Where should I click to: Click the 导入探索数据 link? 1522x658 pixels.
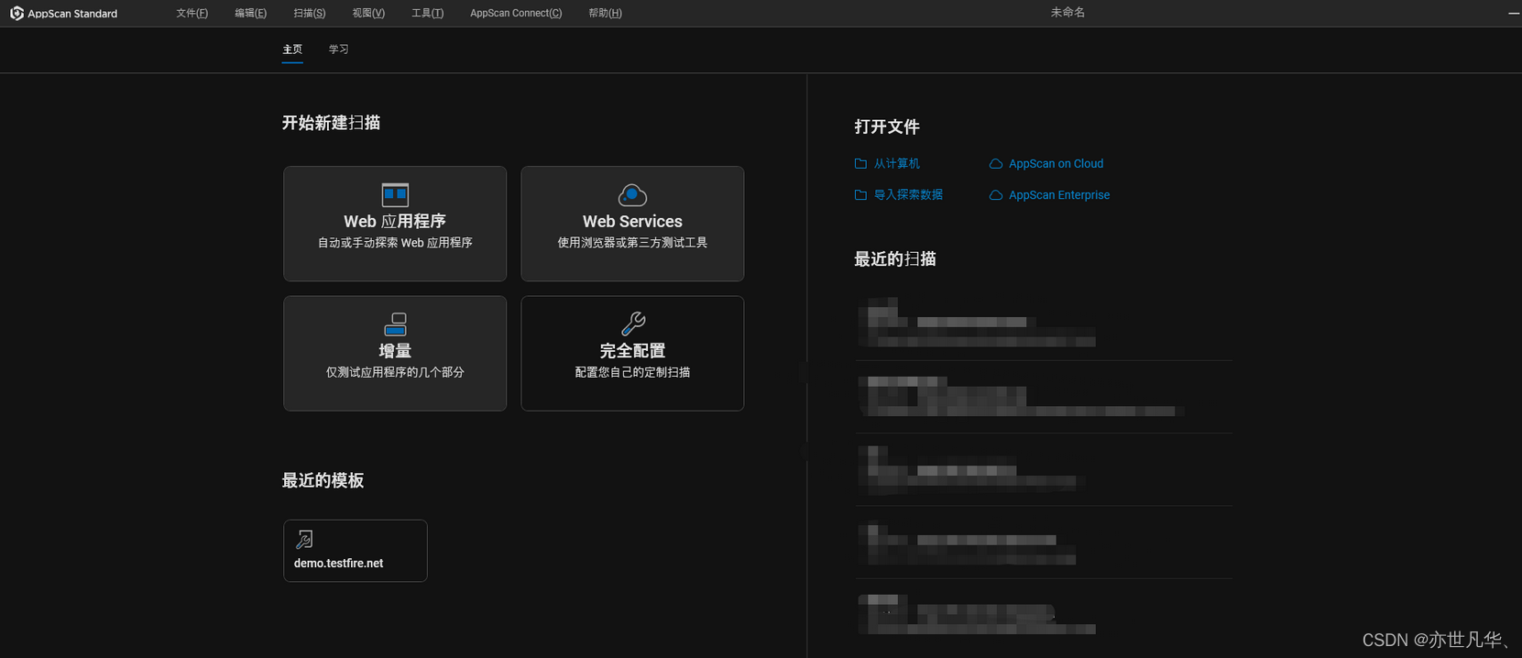[x=908, y=195]
